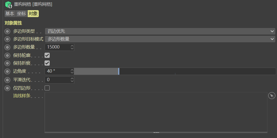277x138 pixels.
Task: Click the keyframe circle next to 仅四边形
Action: click(x=7, y=88)
